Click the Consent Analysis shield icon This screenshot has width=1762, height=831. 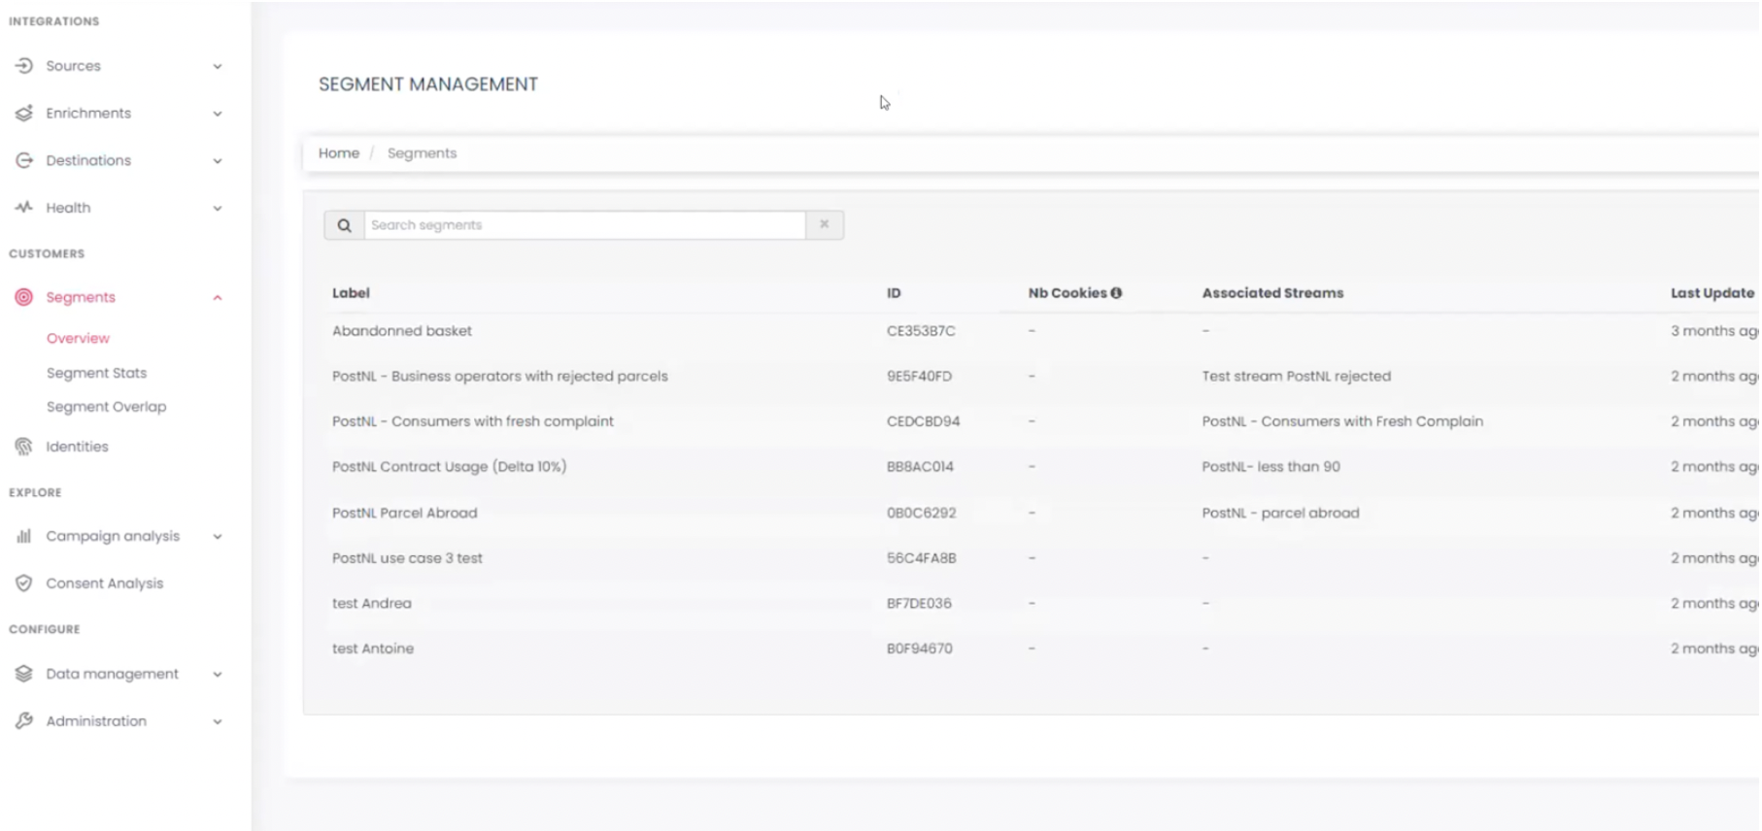pos(24,583)
